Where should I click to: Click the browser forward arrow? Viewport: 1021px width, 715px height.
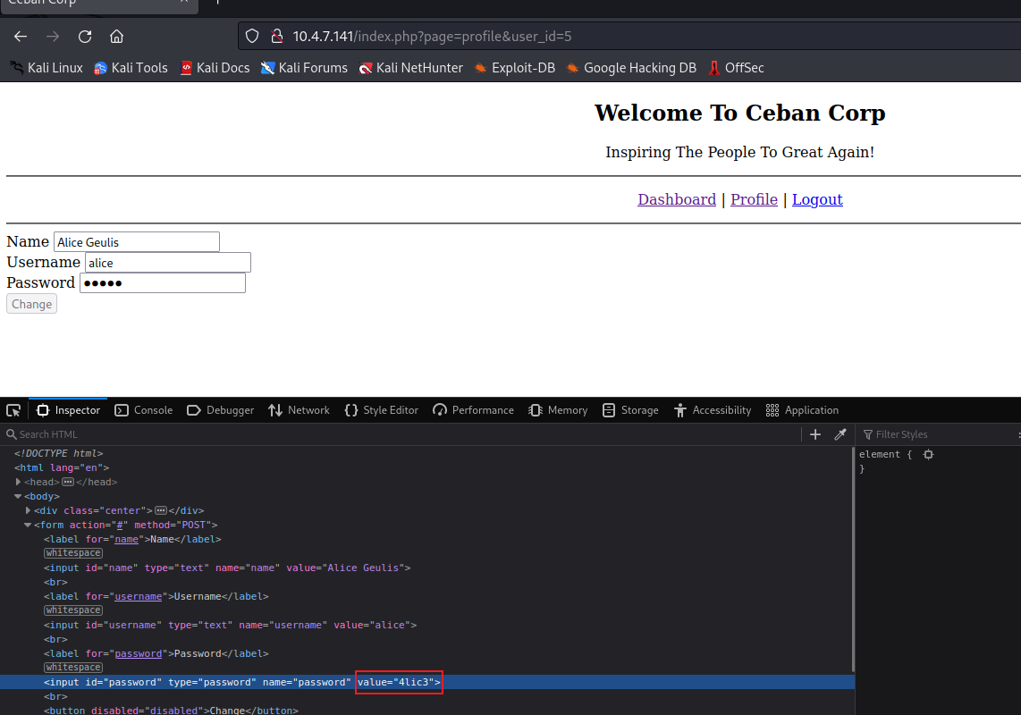point(53,37)
